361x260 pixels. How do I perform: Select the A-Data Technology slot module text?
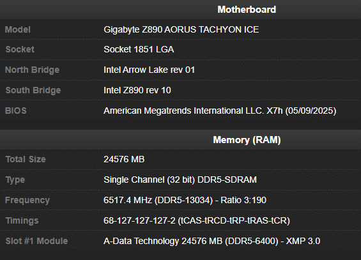point(212,241)
